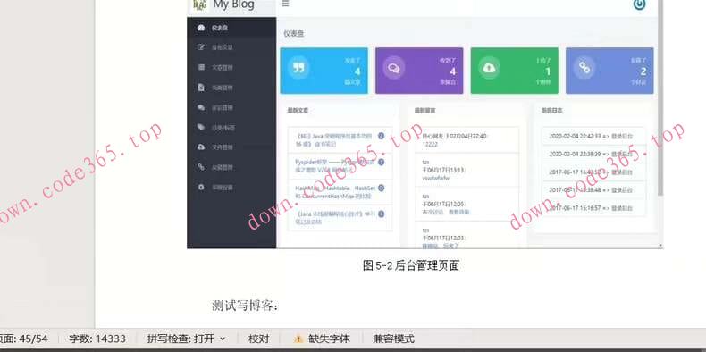
Task: Click the number 2 on the links card
Action: (643, 71)
